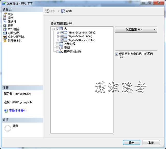Click the 取消 button

[x=151, y=143]
